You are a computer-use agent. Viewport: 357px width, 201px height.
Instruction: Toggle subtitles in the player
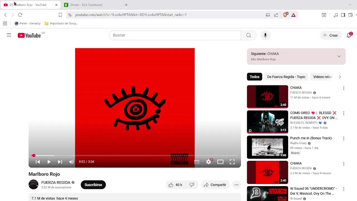tap(197, 162)
